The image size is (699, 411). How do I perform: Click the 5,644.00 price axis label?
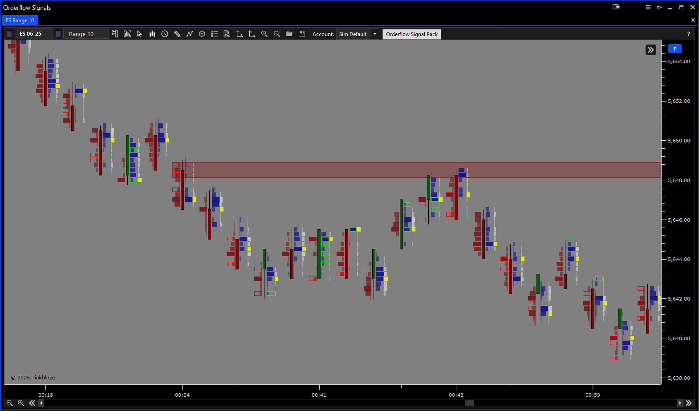pyautogui.click(x=679, y=259)
